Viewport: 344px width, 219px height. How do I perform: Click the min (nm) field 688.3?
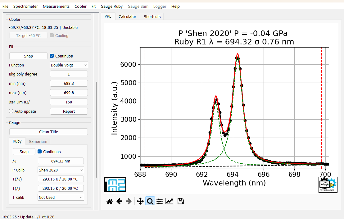[69, 83]
